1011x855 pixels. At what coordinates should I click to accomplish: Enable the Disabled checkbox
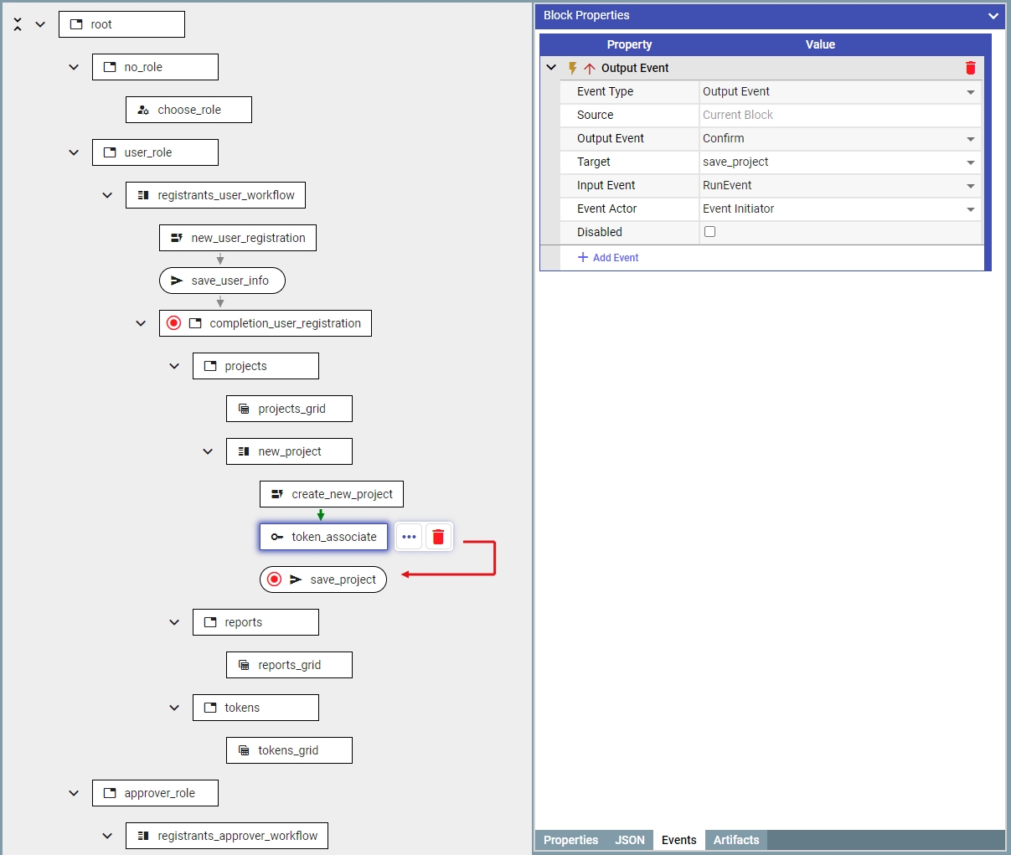709,232
